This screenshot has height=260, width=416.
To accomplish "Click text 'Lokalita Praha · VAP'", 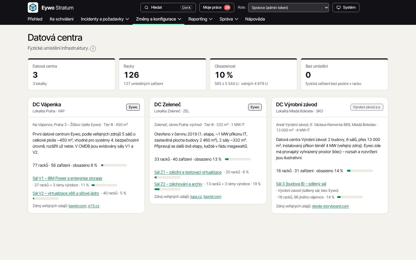I will 49,111.
